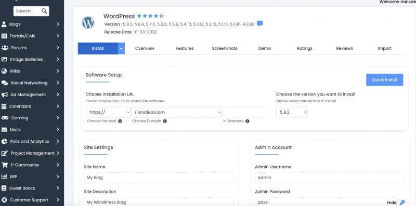
Task: Click the Choose Domain info icon
Action: pos(165,121)
